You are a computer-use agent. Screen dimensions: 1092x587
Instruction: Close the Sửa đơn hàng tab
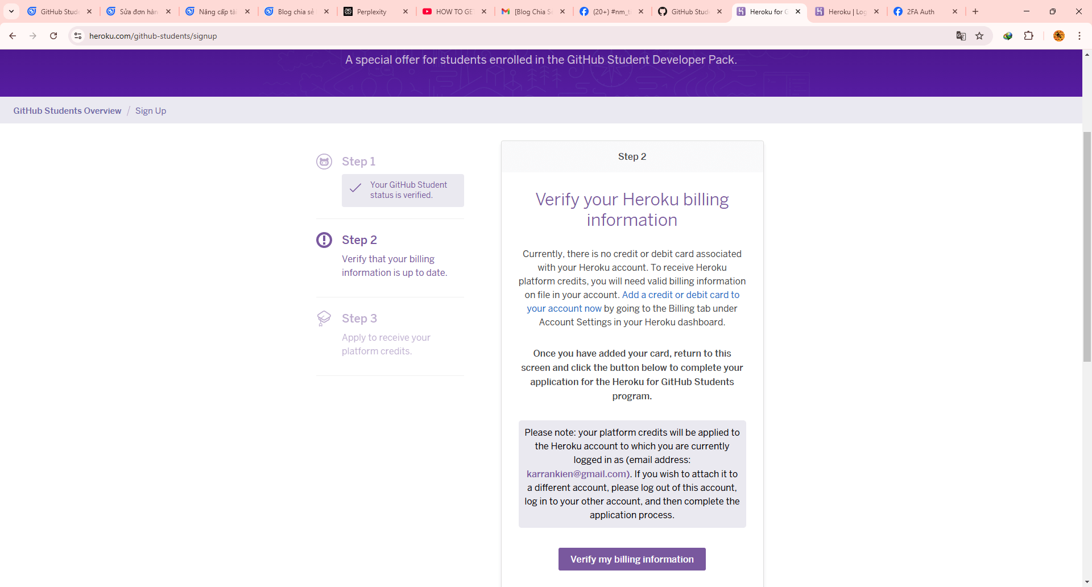tap(168, 11)
